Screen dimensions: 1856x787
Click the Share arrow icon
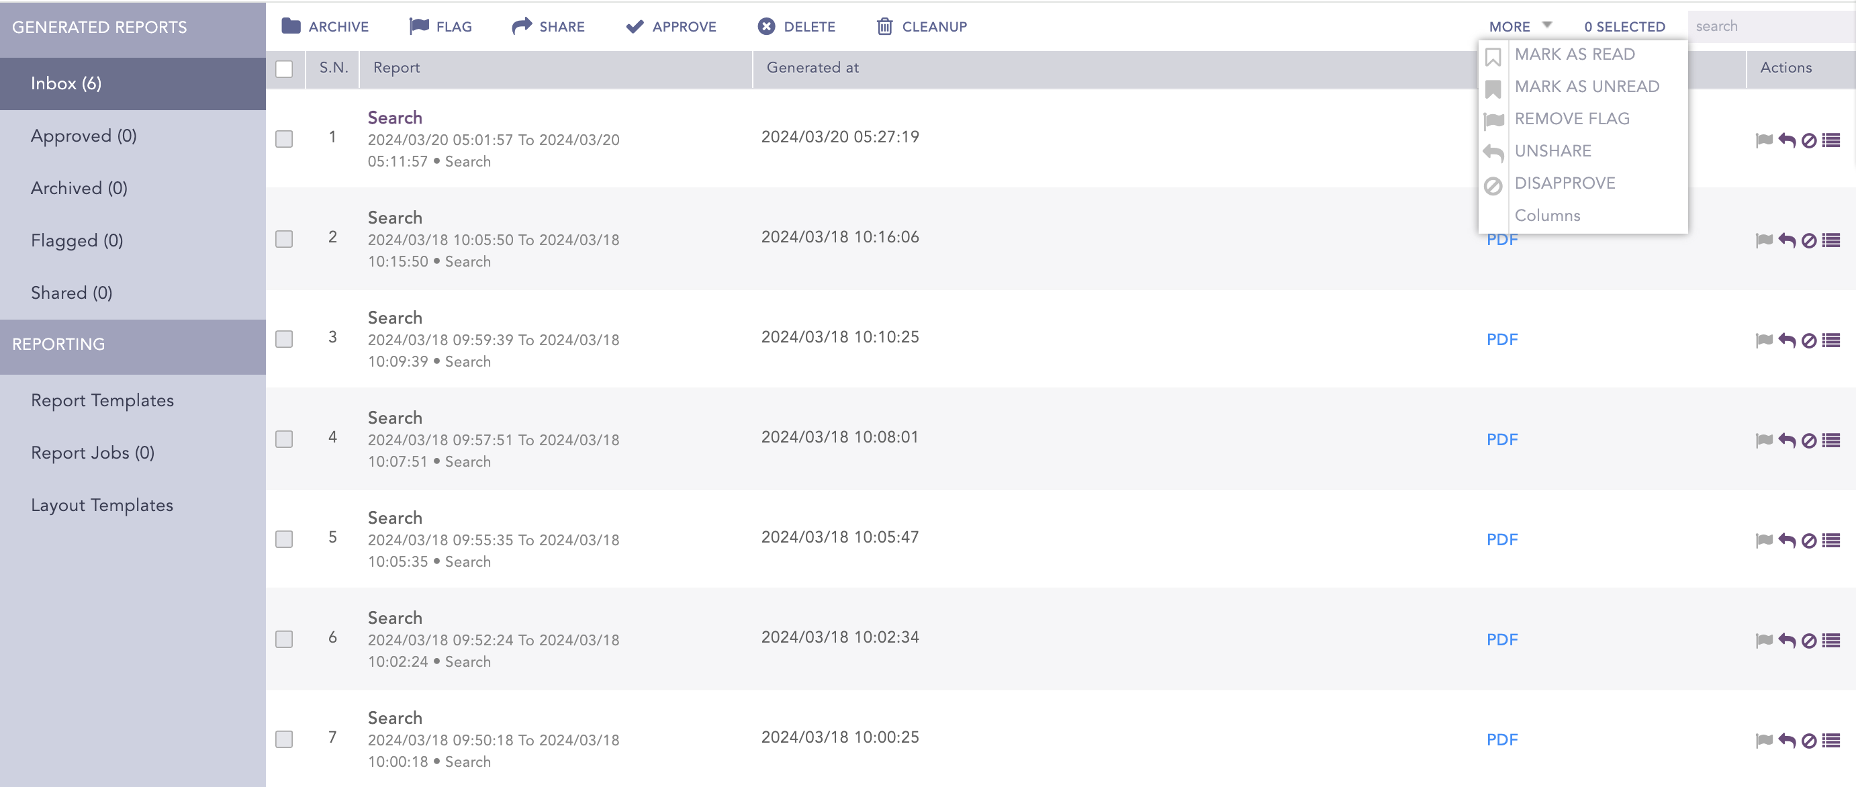pyautogui.click(x=521, y=27)
